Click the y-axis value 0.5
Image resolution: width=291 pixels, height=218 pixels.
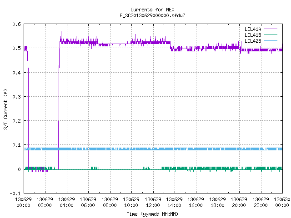click(16, 48)
